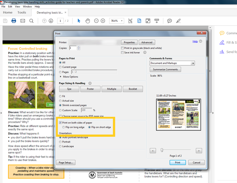Click the Read mode toolbar icon
This screenshot has height=183, width=237.
[157, 21]
